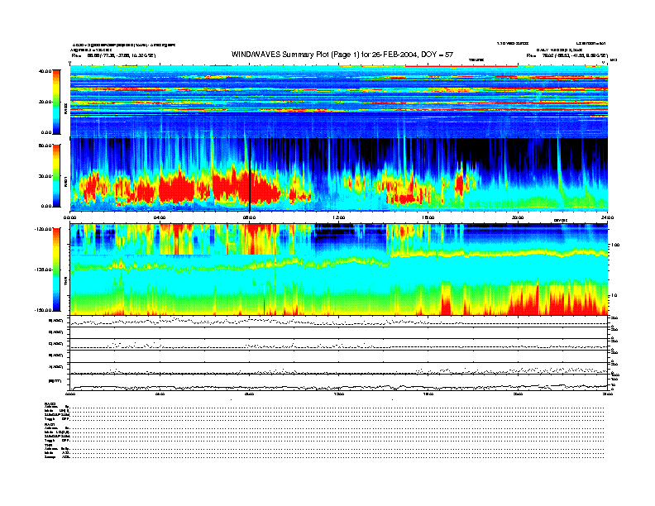The image size is (655, 506).
Task: Click the 100 label on TNR right axis
Action: (x=614, y=246)
